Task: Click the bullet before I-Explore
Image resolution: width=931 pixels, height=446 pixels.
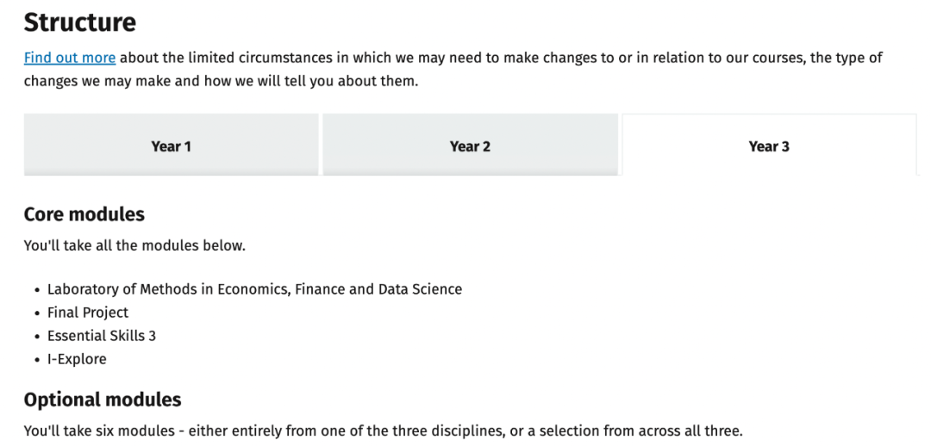Action: point(37,360)
